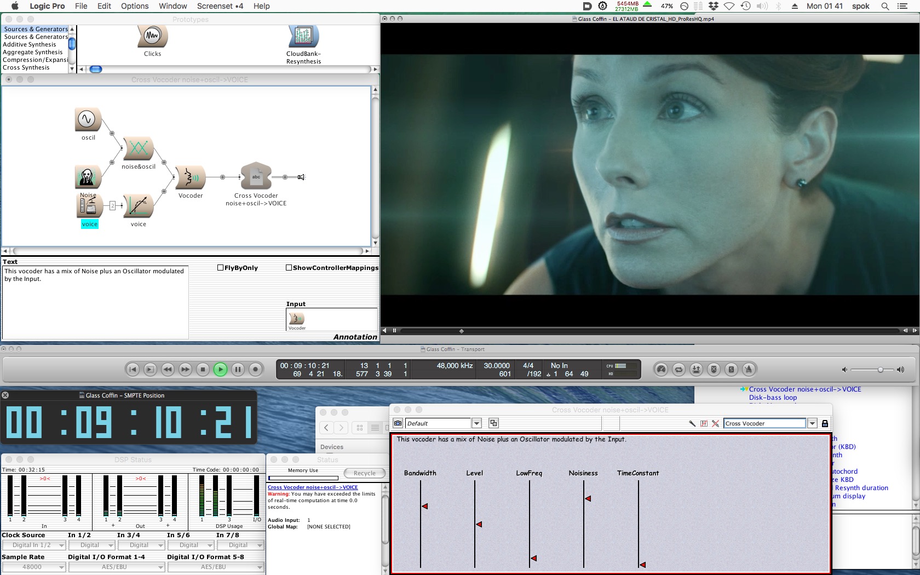Toggle the Low Latency mode button in Transport

pyautogui.click(x=661, y=369)
